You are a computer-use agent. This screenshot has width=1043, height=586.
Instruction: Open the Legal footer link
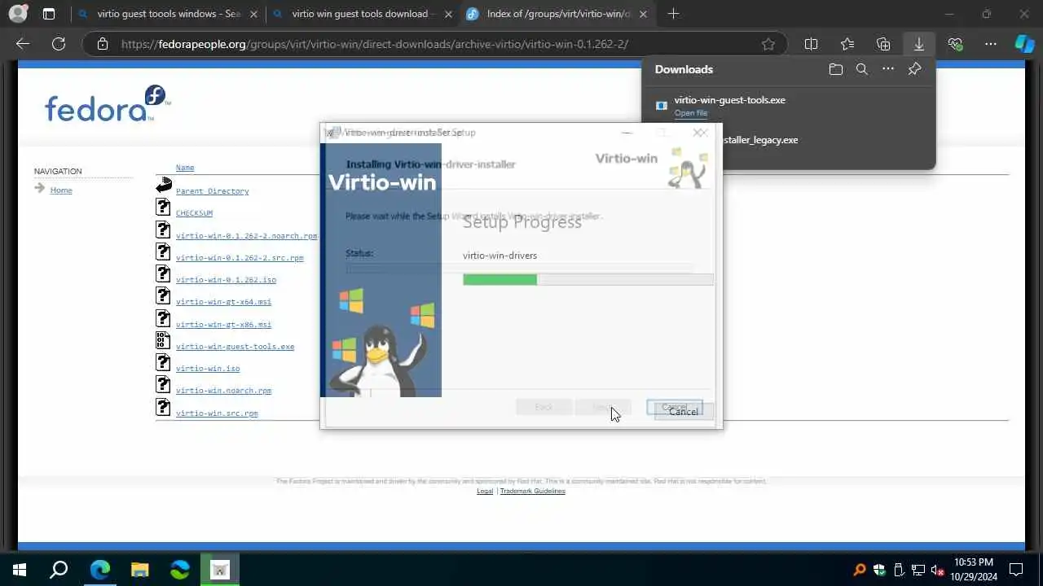pyautogui.click(x=485, y=491)
